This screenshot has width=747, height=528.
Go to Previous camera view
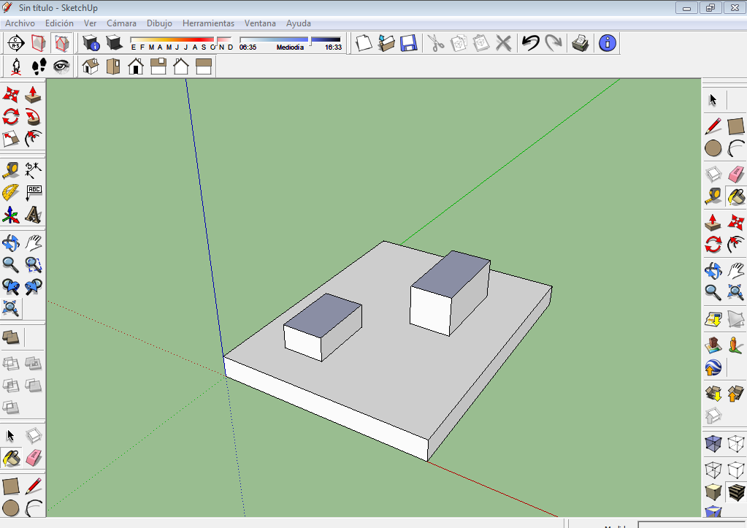pos(10,287)
